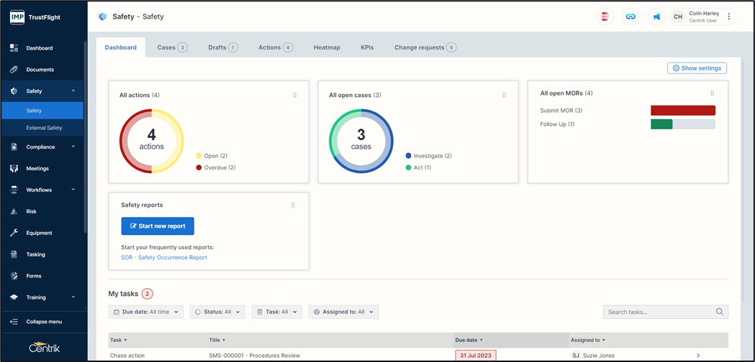Open the Assigned to filter dropdown
The width and height of the screenshot is (755, 362).
point(343,312)
